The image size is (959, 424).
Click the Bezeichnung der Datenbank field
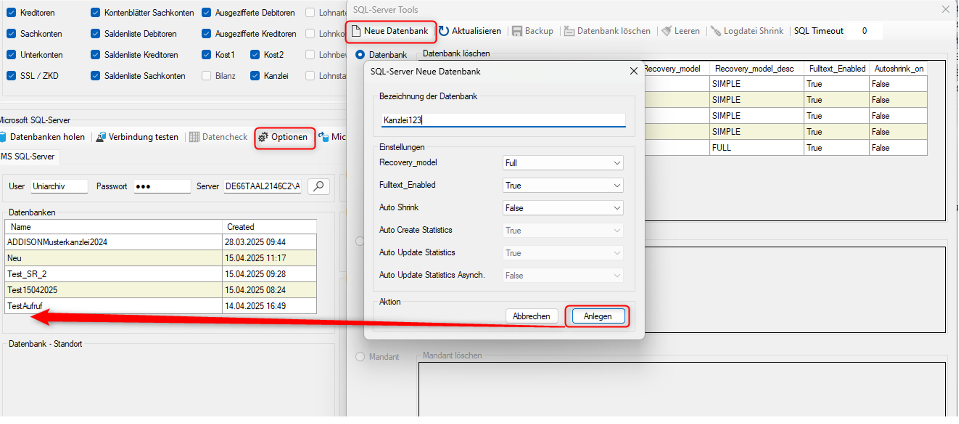click(503, 120)
